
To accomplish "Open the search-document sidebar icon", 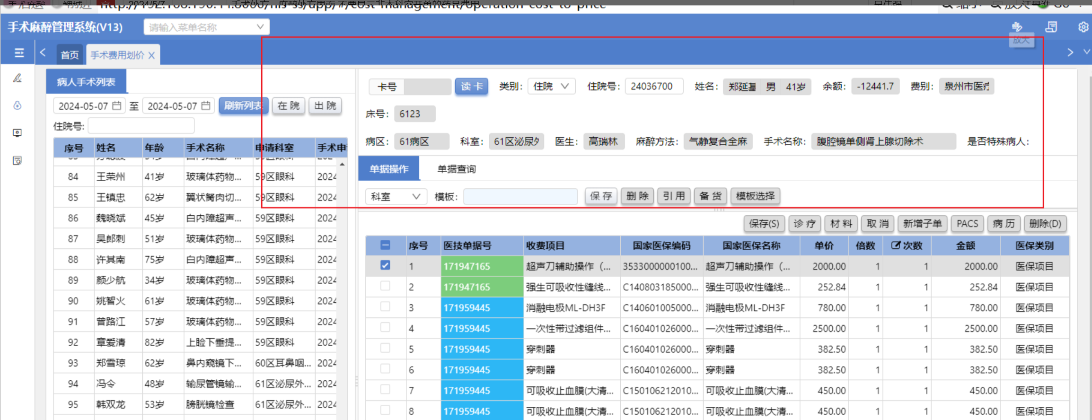I will [18, 161].
